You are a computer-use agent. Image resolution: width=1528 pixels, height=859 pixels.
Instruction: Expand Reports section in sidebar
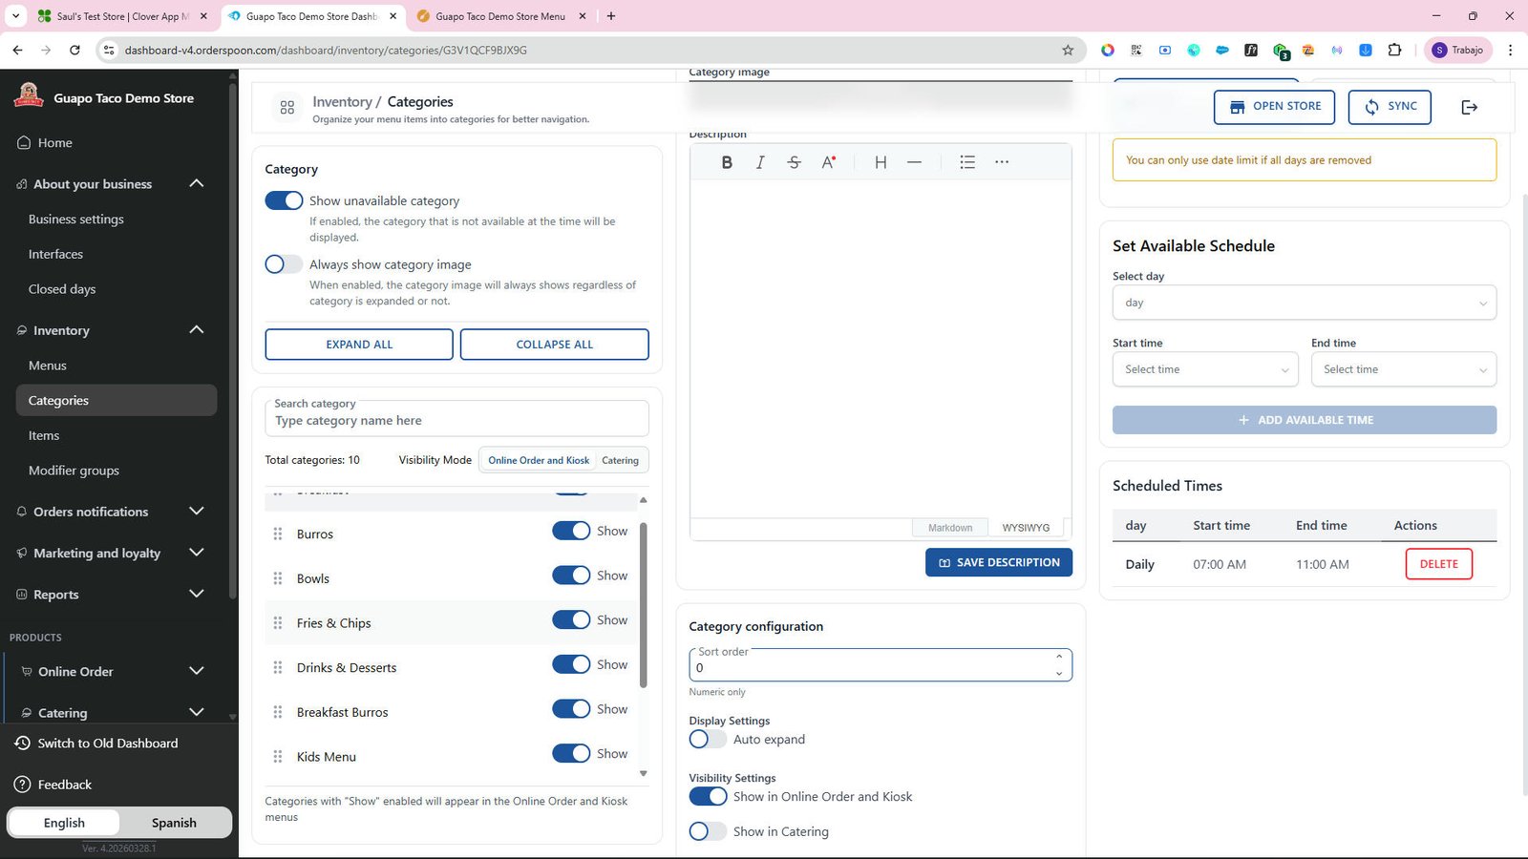click(x=197, y=594)
